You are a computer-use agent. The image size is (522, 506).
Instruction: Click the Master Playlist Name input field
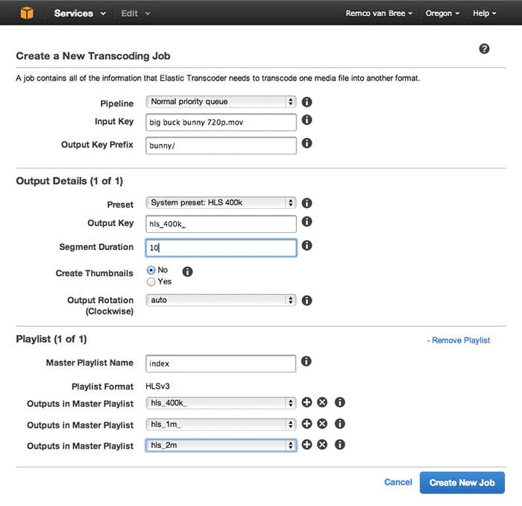221,363
